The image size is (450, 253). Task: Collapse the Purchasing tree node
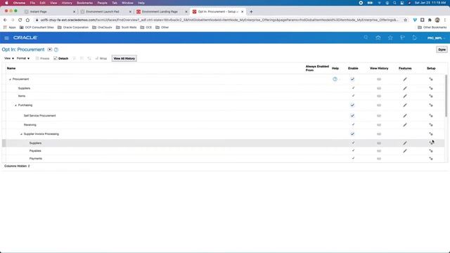point(15,105)
